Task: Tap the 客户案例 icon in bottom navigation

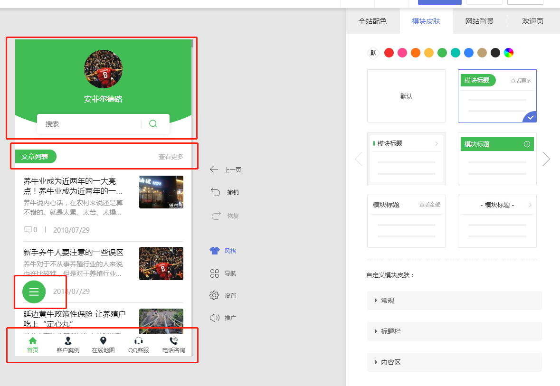Action: tap(68, 340)
